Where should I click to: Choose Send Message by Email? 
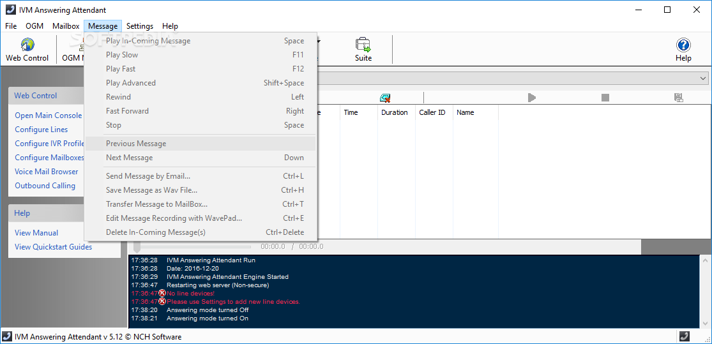click(201, 177)
